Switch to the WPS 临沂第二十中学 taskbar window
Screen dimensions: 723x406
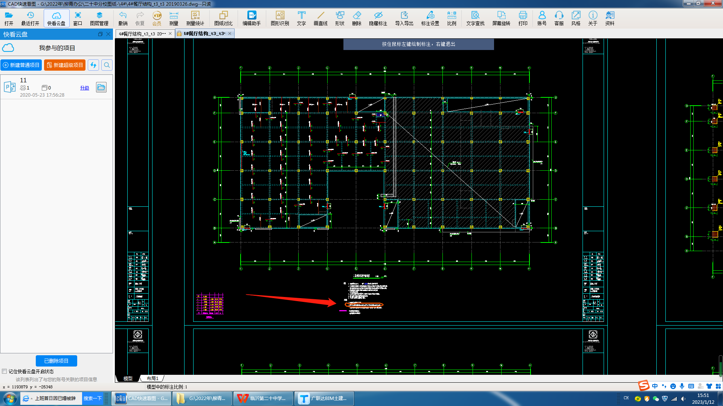(x=263, y=398)
